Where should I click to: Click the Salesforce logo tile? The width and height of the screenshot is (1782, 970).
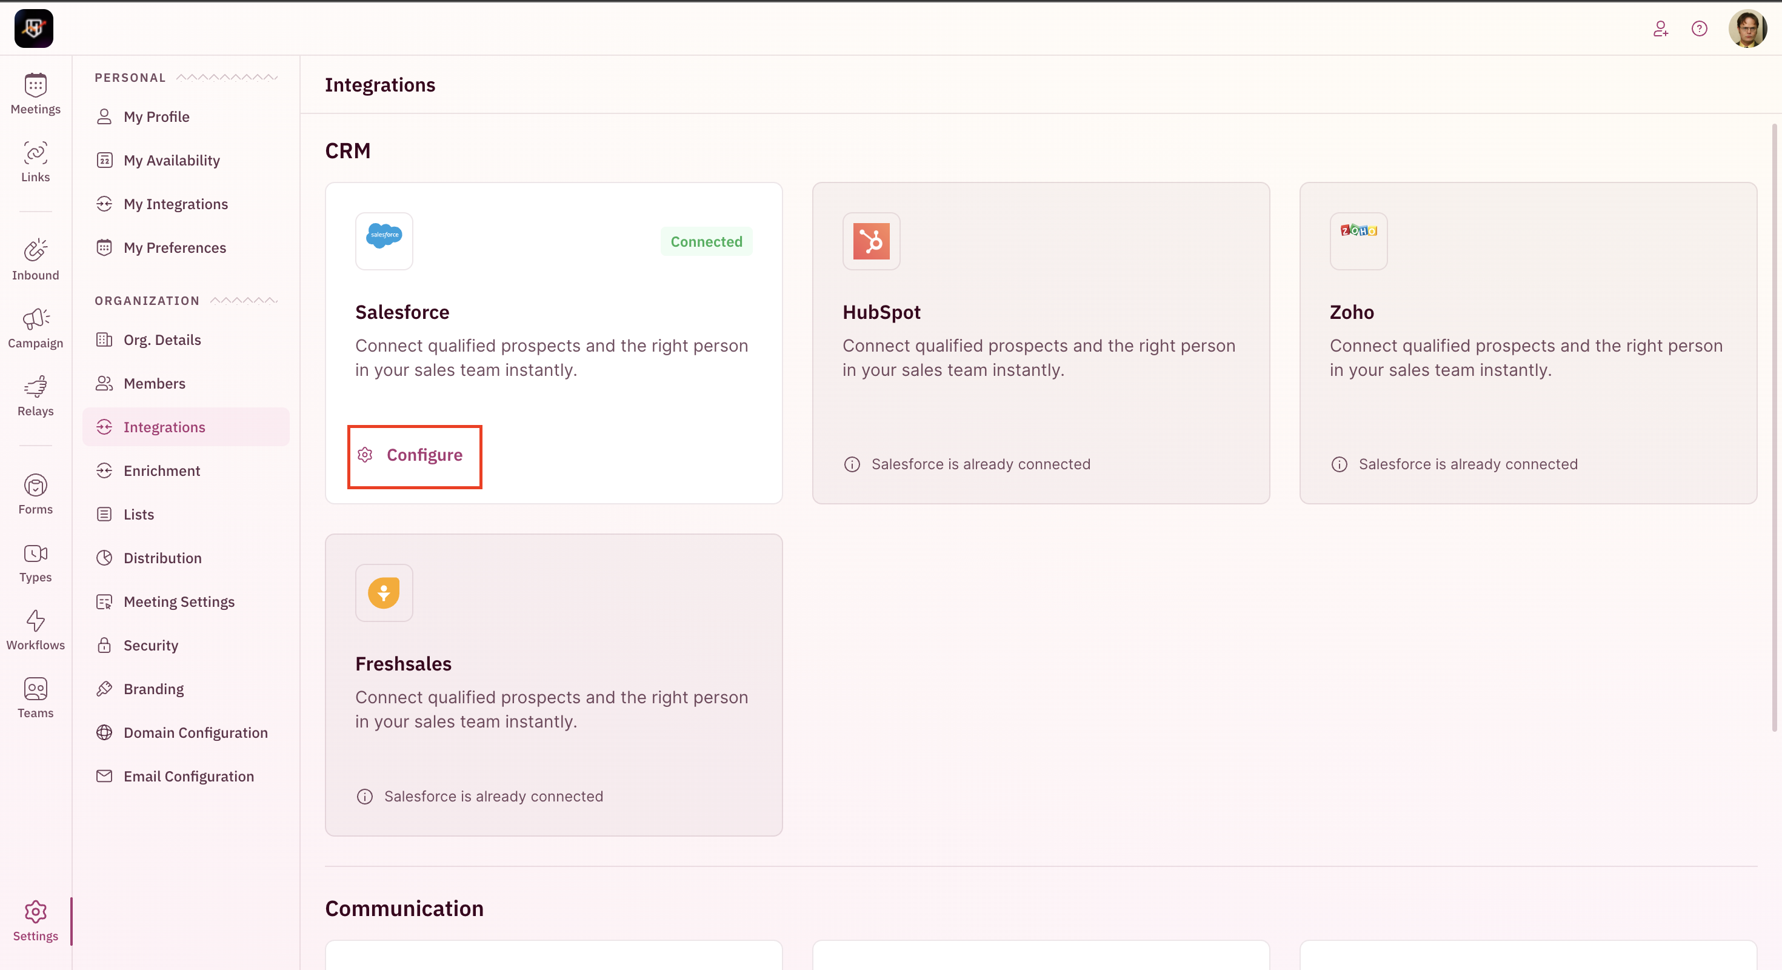pyautogui.click(x=384, y=241)
